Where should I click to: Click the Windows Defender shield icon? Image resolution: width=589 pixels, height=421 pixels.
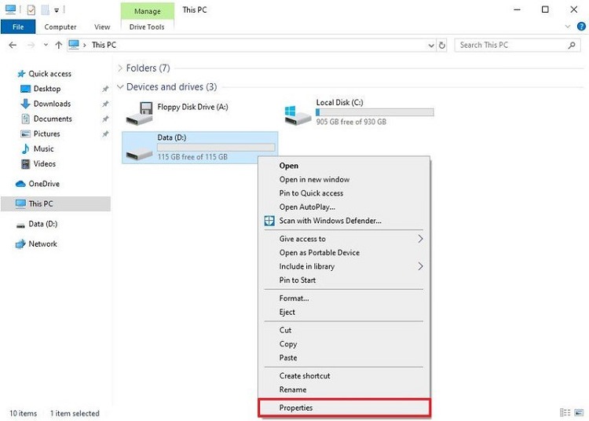click(269, 221)
